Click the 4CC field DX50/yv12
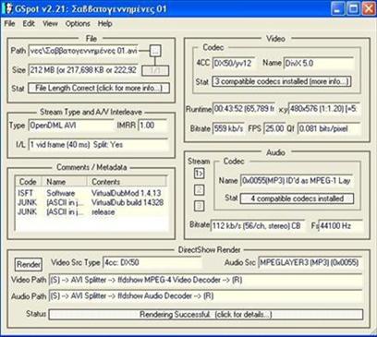Viewport: 377px width, 337px height. [234, 63]
